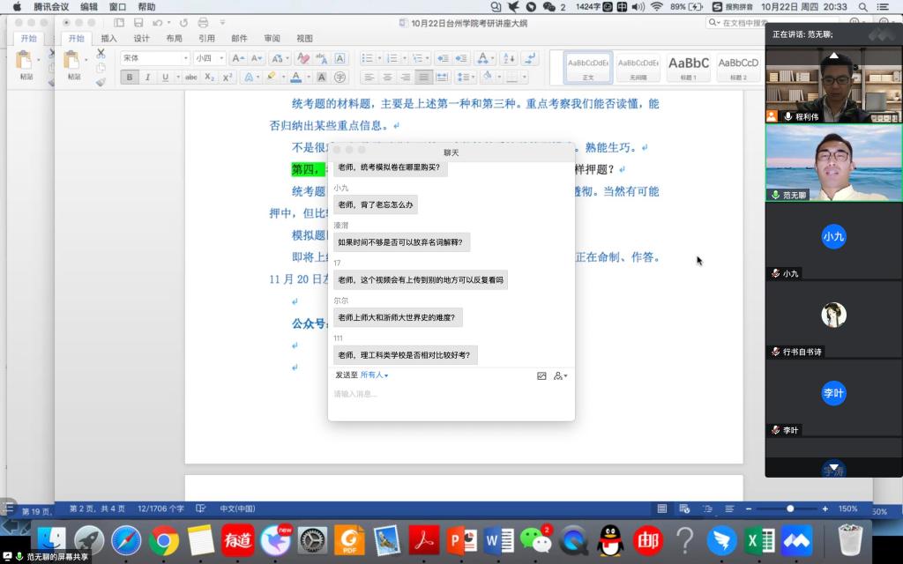Viewport: 903px width, 564px height.
Task: Open the font name dropdown showing 宋体
Action: tap(155, 58)
